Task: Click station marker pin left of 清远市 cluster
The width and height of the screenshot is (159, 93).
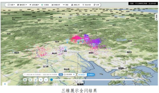Action: [67, 42]
